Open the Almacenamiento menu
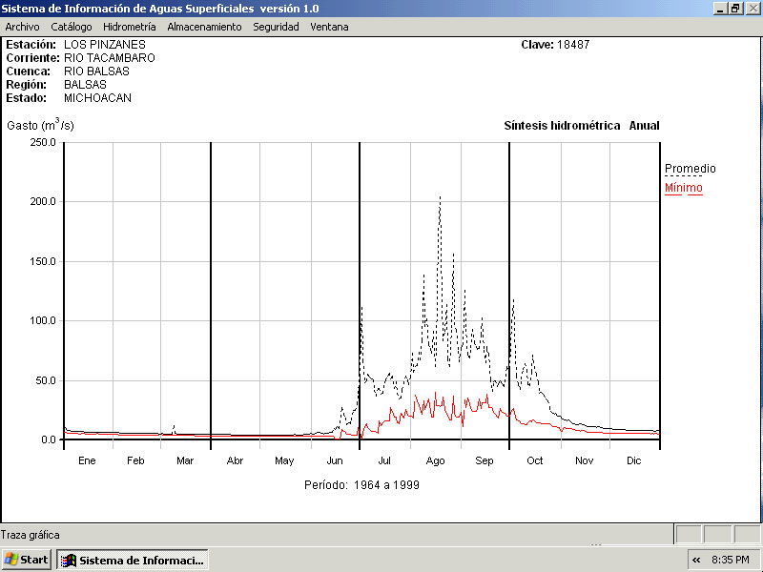 click(204, 27)
